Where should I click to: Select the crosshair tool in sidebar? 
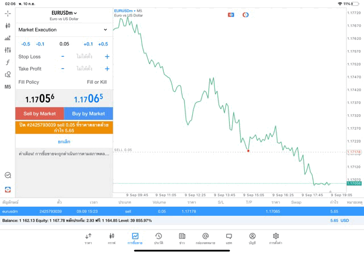[x=8, y=13]
